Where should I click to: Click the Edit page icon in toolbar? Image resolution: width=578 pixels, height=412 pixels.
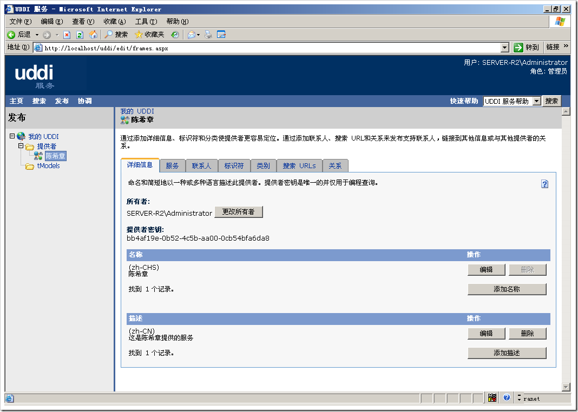click(x=221, y=35)
